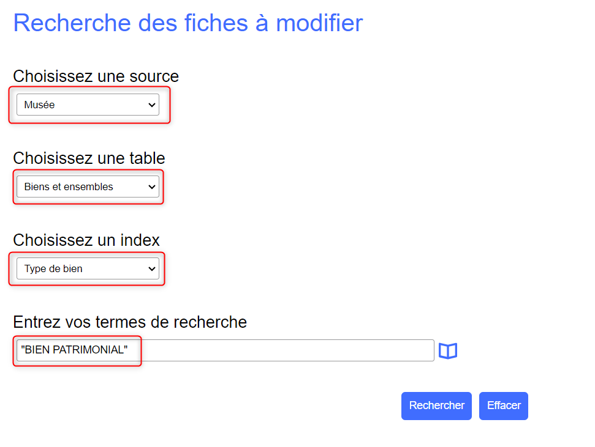Open the Musée source dropdown

pos(88,105)
